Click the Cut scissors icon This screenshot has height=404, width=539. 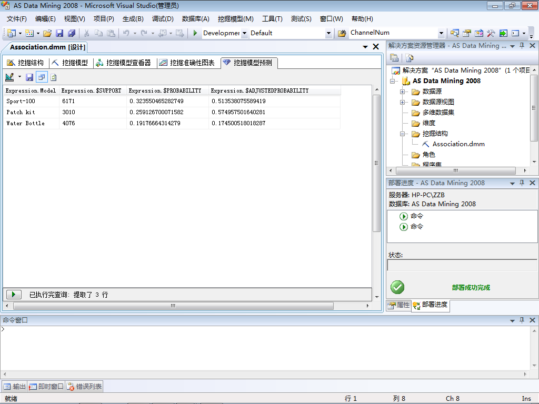[x=87, y=33]
